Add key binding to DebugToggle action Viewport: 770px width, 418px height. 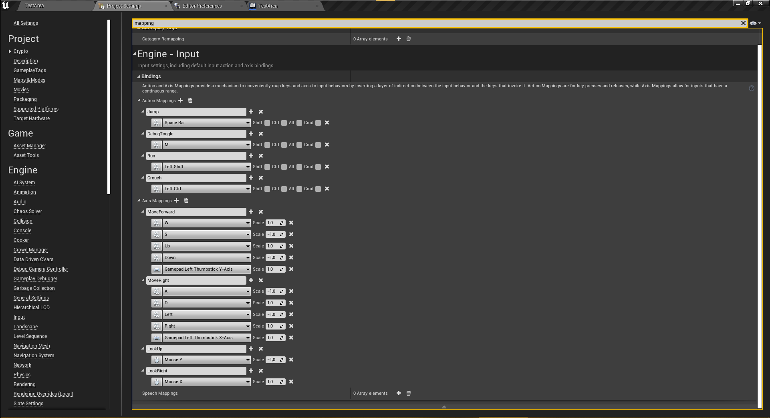coord(251,134)
